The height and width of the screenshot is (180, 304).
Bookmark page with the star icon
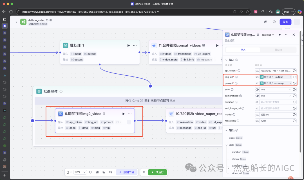[247, 12]
